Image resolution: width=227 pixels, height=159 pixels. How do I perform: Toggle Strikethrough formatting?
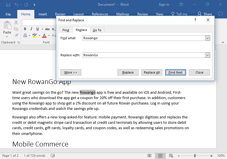pos(47,29)
